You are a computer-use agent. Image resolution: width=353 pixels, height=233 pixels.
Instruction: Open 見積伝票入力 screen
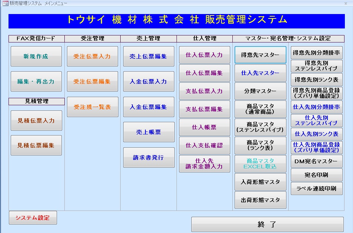36,120
